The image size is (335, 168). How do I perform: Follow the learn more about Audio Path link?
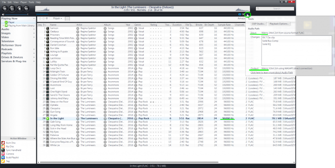pos(272,72)
